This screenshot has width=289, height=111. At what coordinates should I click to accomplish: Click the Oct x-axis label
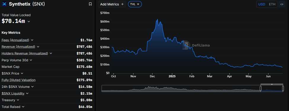[114, 76]
